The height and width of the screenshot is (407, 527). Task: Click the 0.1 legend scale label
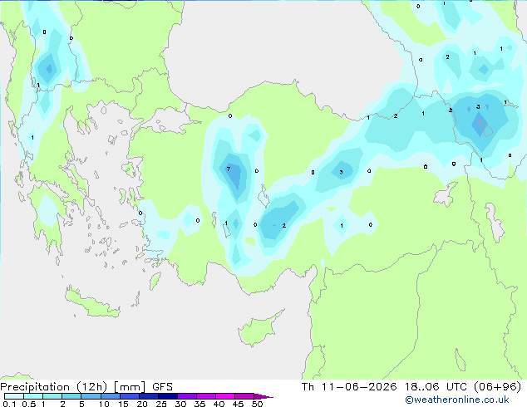(x=9, y=404)
